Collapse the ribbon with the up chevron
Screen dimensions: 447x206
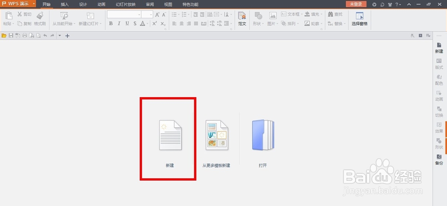tap(409, 4)
